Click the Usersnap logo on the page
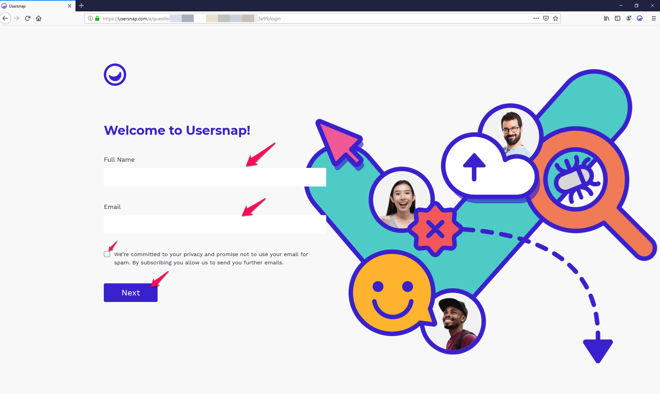Viewport: 660px width, 394px height. click(115, 74)
